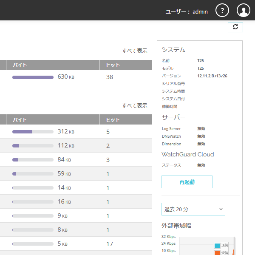
Task: Click the 112 KB usage bar
Action: coord(33,146)
